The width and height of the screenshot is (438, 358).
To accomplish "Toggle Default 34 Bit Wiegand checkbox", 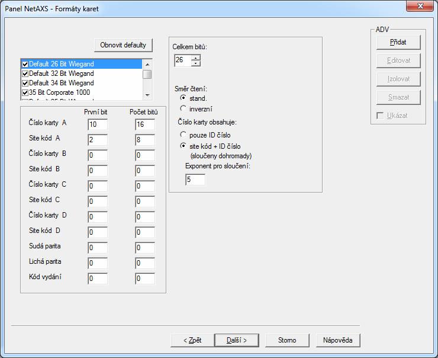I will coord(25,84).
